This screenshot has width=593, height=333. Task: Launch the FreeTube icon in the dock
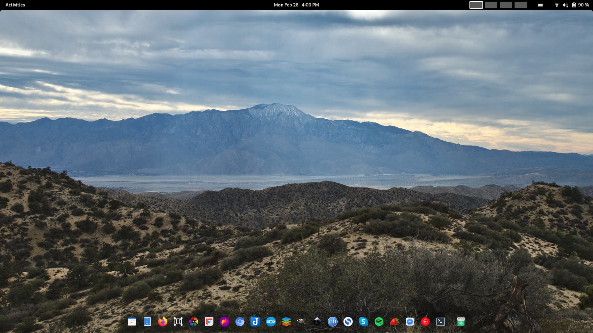(x=209, y=322)
